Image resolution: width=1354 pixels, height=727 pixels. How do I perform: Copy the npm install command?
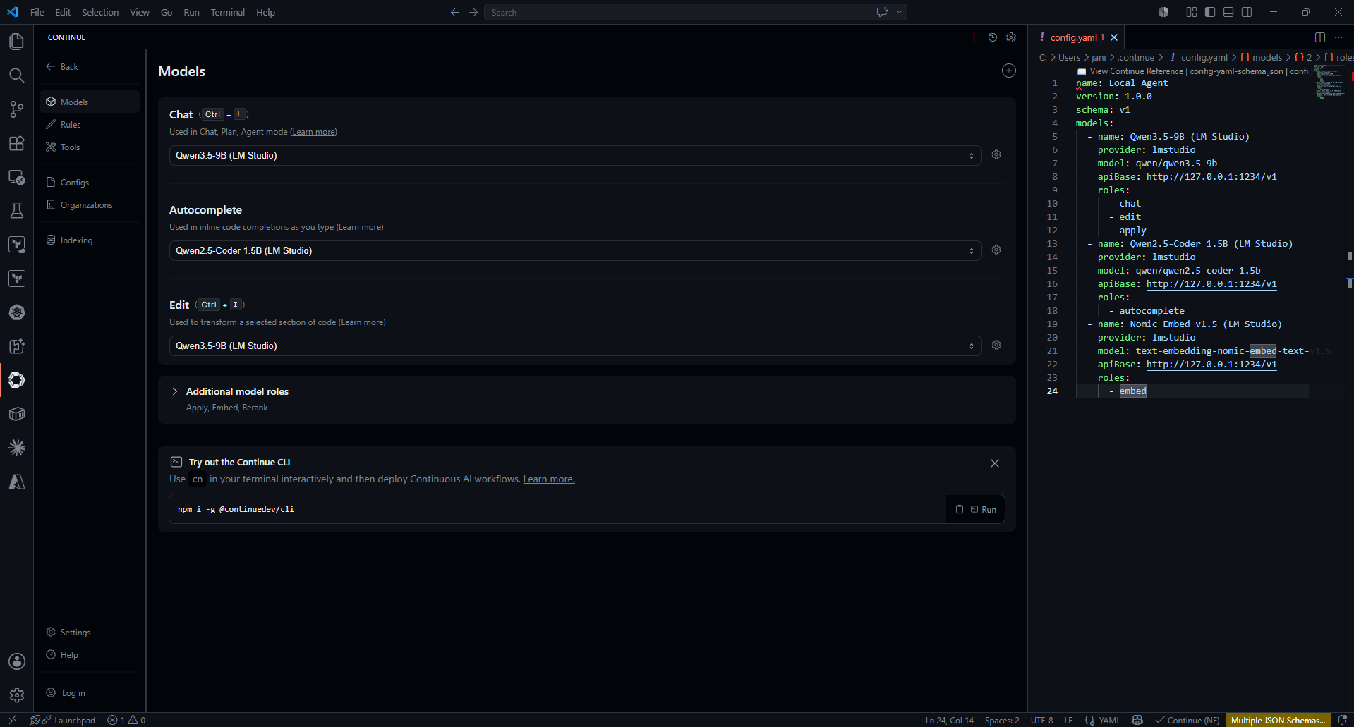tap(960, 509)
